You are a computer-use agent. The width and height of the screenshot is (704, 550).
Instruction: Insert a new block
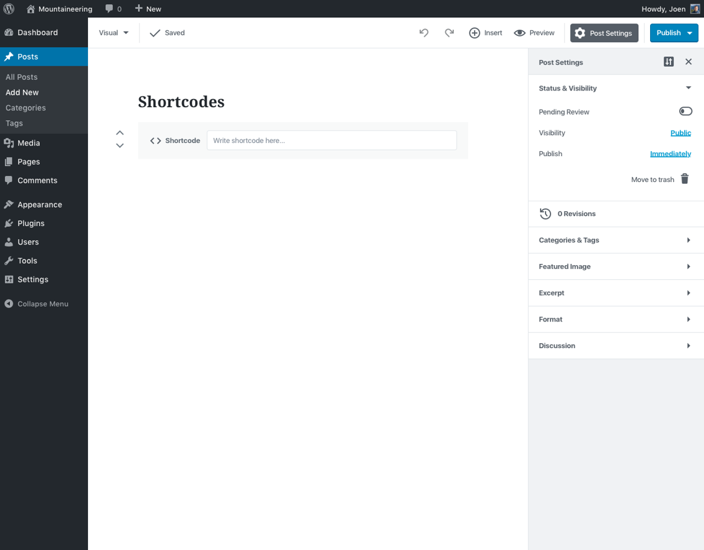pos(485,33)
